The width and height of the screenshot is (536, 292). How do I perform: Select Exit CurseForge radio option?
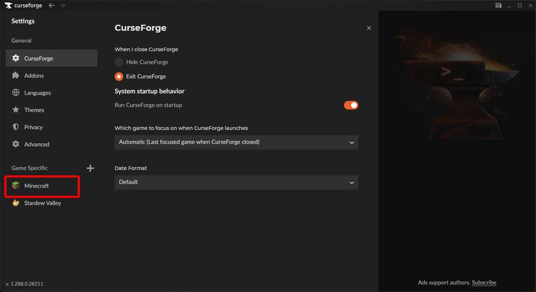point(119,77)
